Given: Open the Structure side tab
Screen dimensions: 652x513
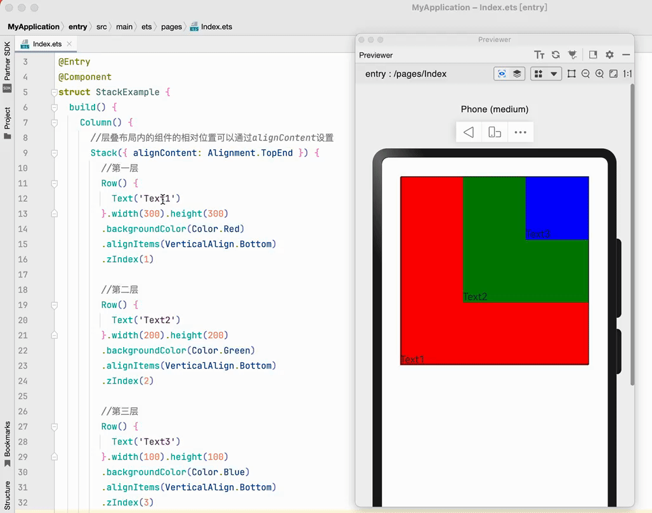Looking at the screenshot, I should tap(7, 495).
